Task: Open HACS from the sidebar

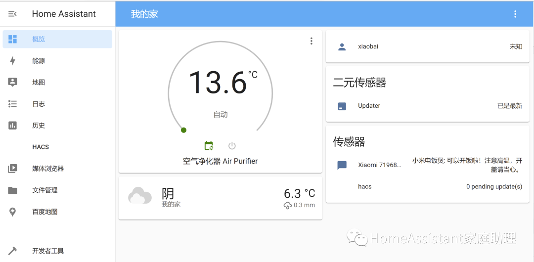Action: 41,147
